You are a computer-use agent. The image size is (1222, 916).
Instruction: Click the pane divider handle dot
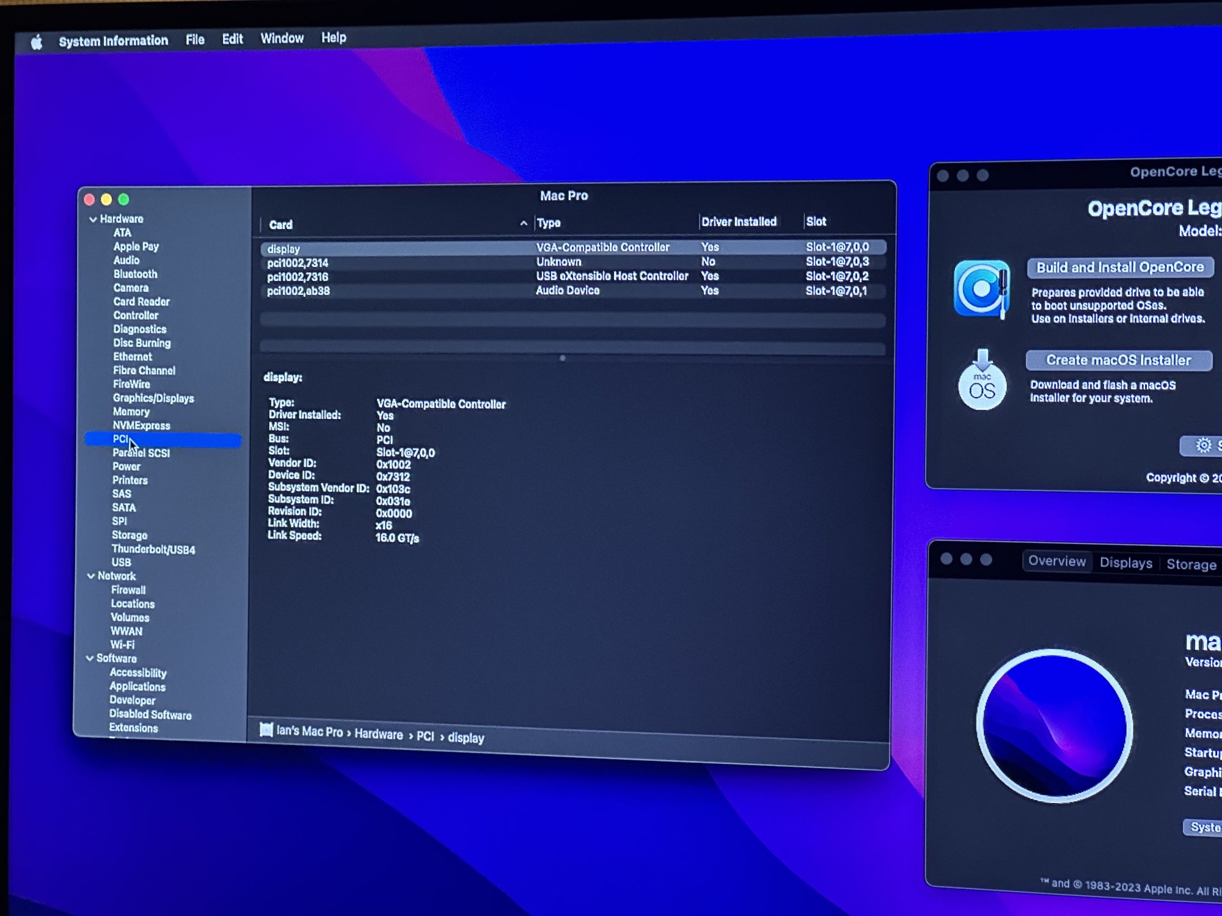click(x=562, y=358)
